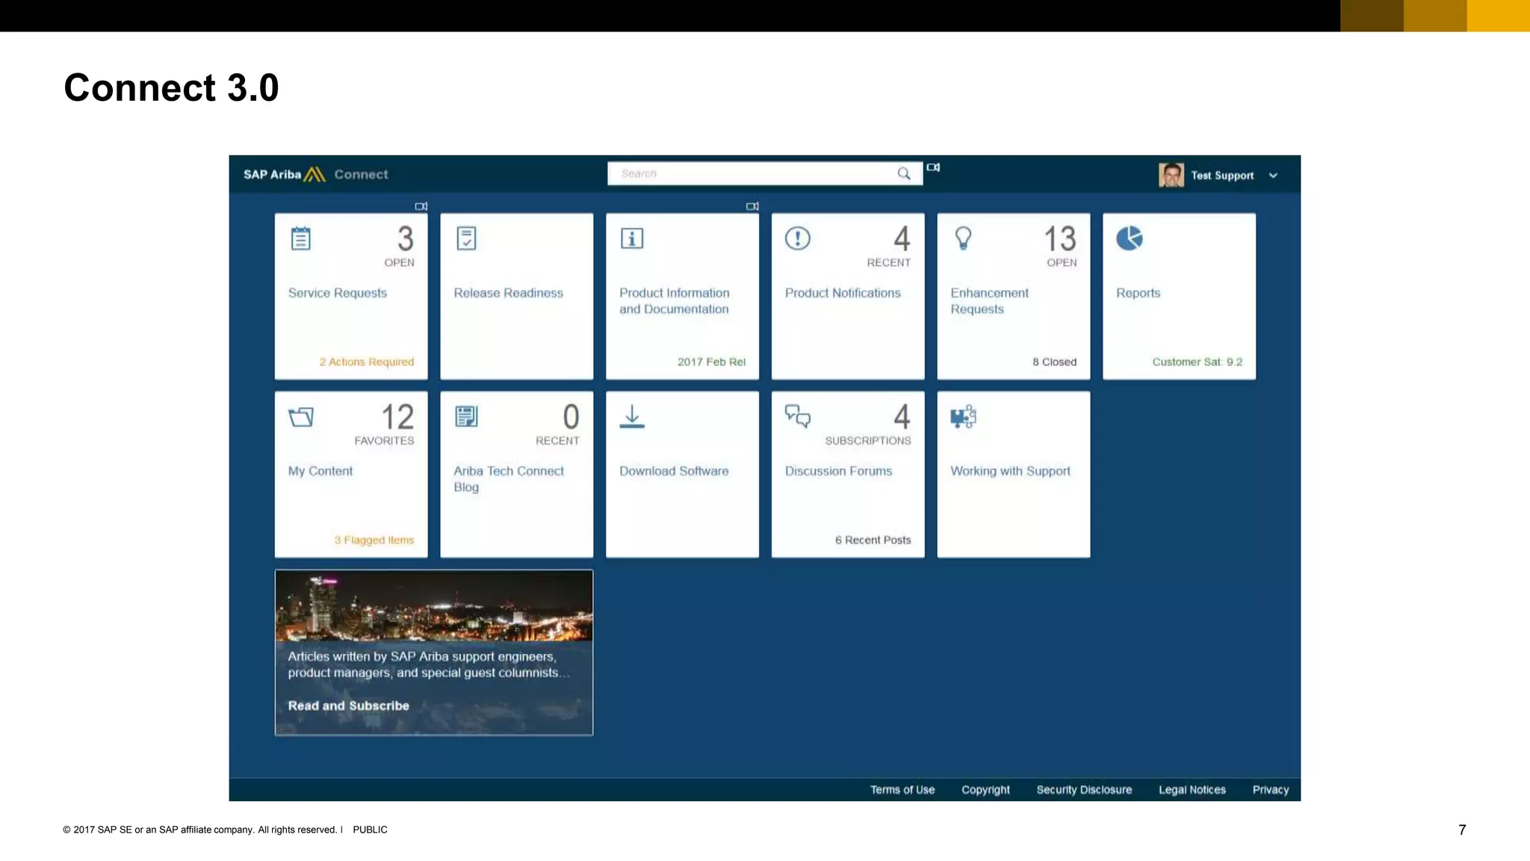Click the Working with Support puzzle icon
This screenshot has width=1530, height=861.
pos(963,416)
